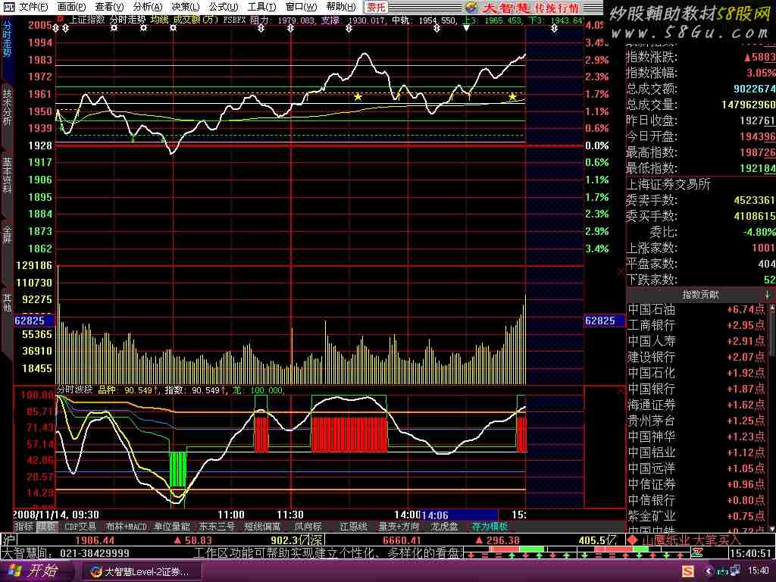Click the first info marker above the chart
Screen dimensions: 776x582
click(x=56, y=29)
